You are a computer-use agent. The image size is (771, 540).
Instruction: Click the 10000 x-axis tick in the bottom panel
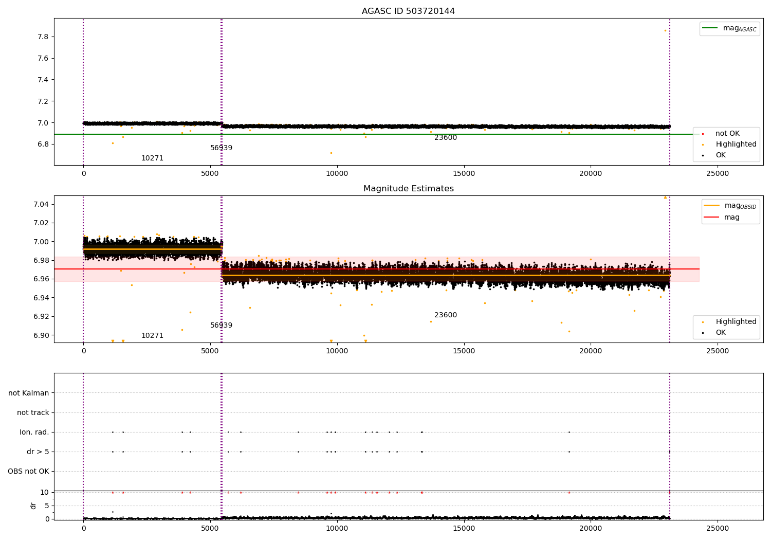(337, 528)
